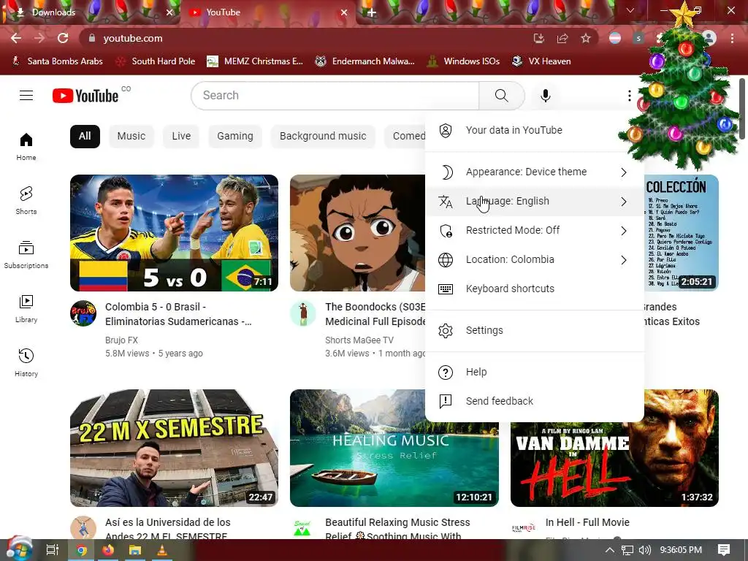Open Firefox from the taskbar
The image size is (748, 561).
tap(108, 551)
